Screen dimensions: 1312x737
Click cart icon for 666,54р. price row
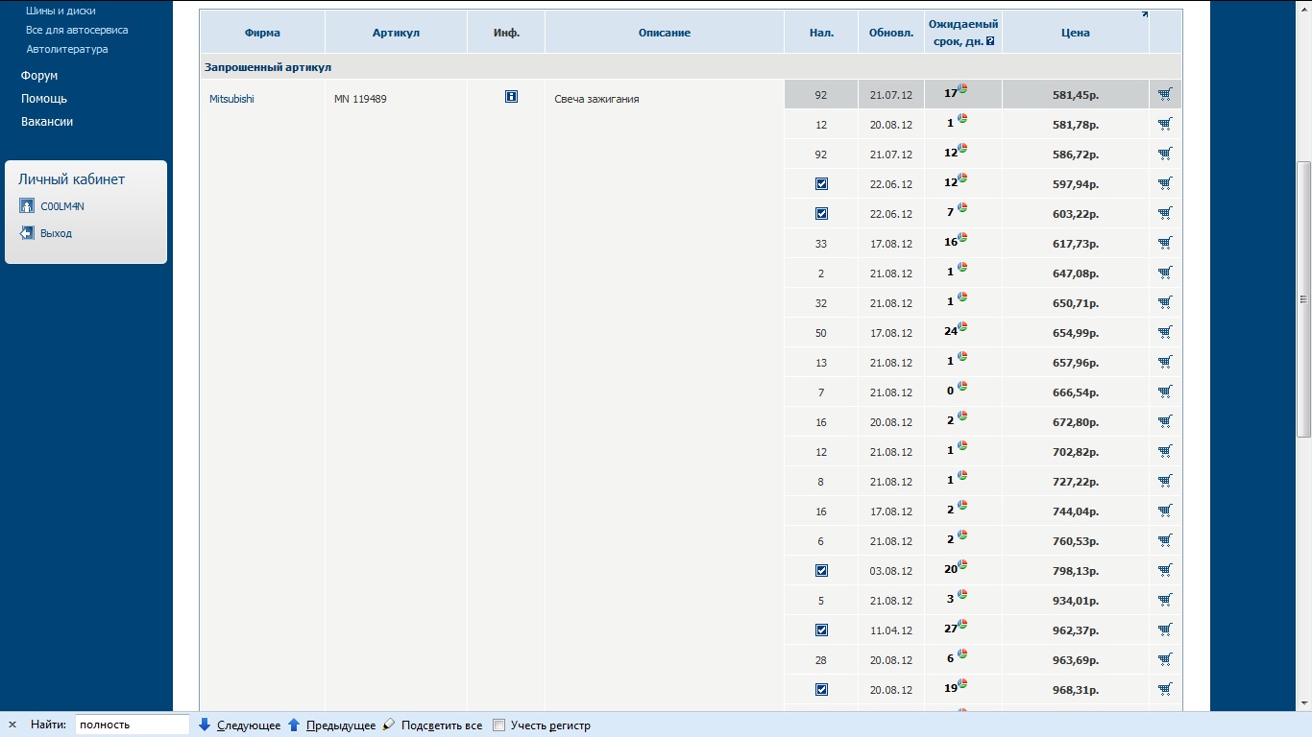coord(1165,392)
